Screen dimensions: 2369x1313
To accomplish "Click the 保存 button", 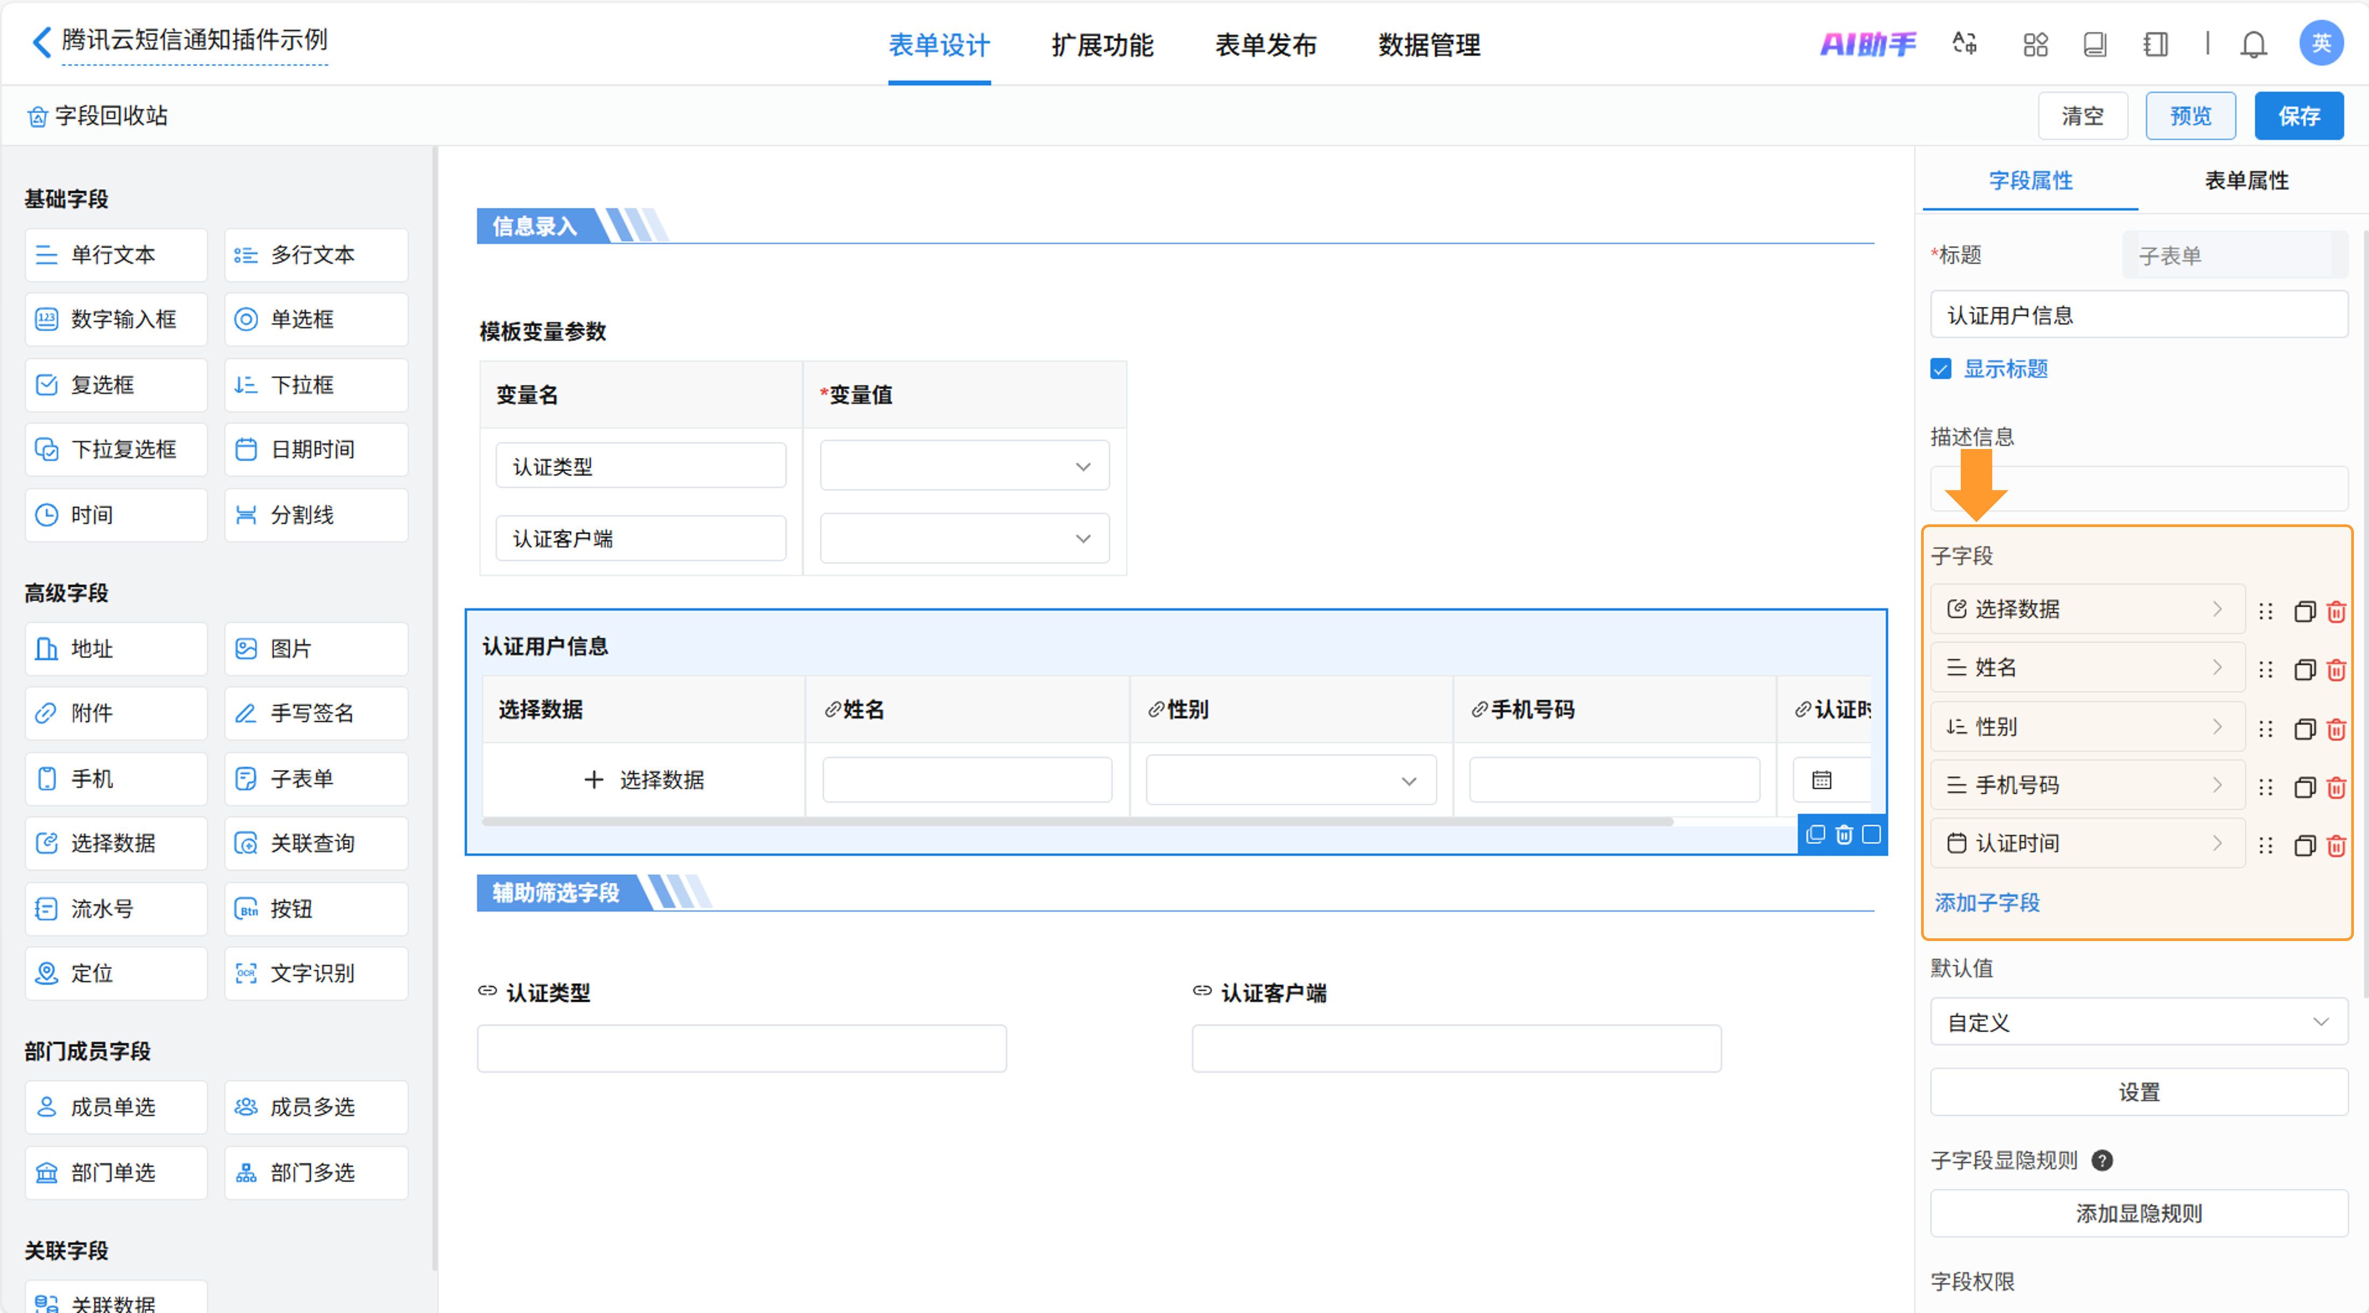I will pos(2298,116).
